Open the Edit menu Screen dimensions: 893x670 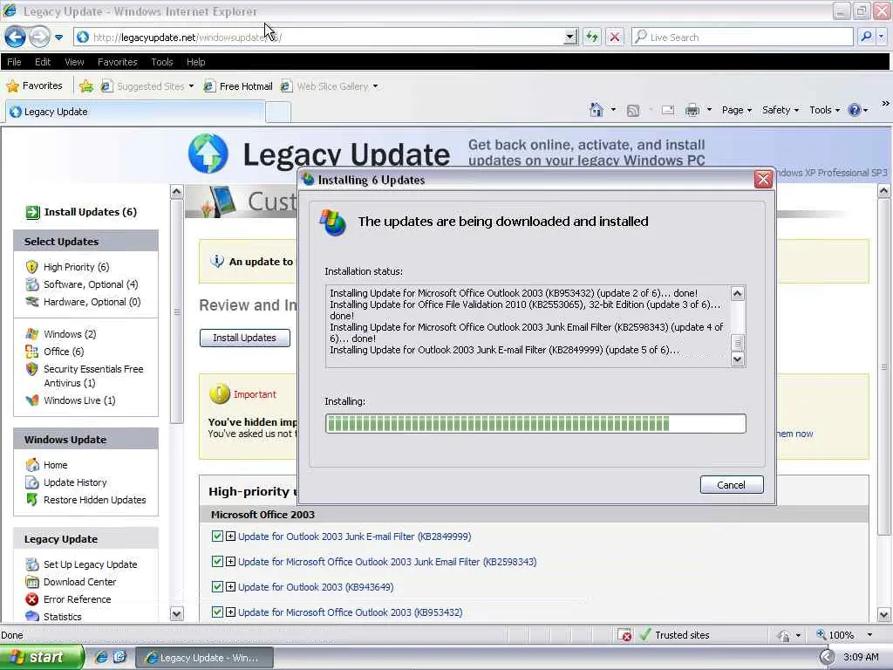[43, 62]
